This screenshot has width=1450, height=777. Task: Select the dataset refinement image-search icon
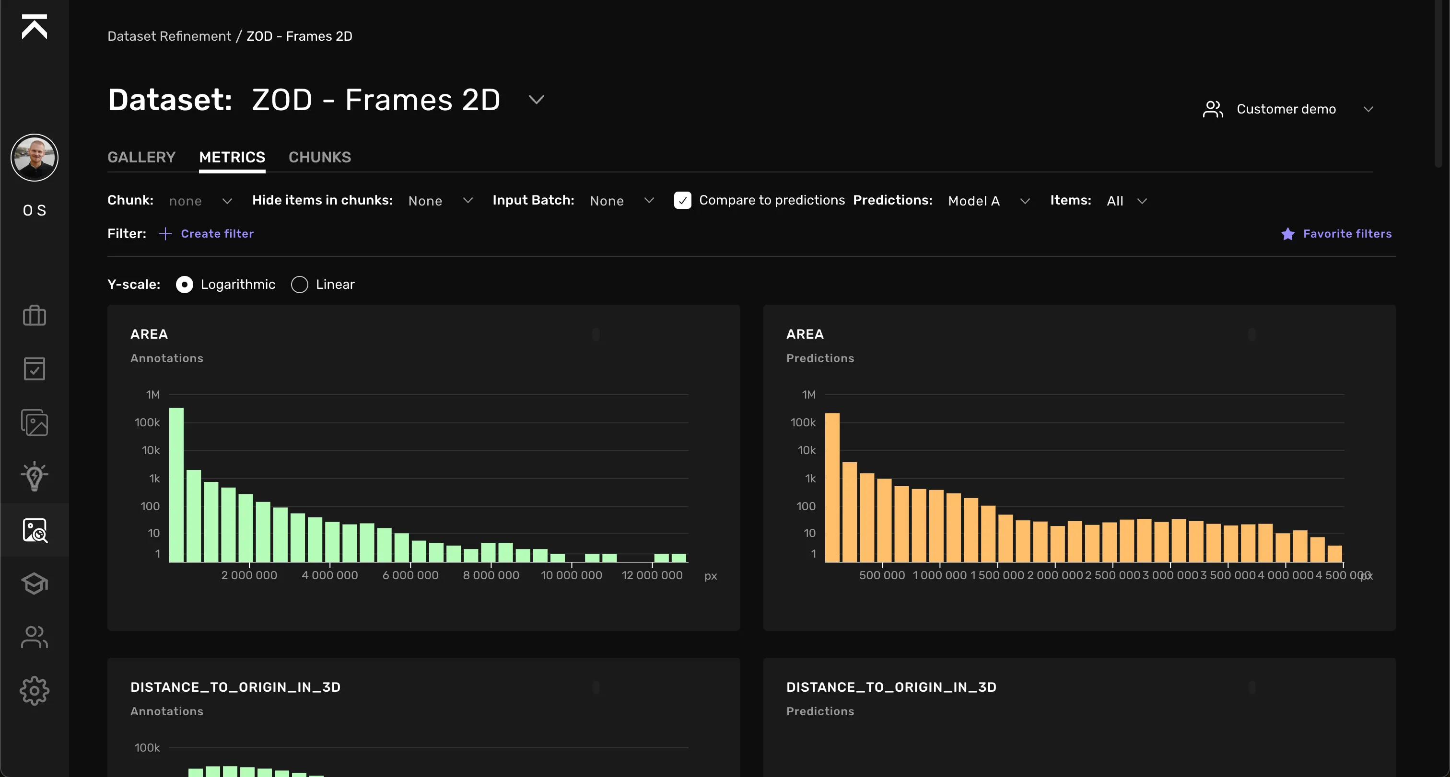[x=35, y=530]
